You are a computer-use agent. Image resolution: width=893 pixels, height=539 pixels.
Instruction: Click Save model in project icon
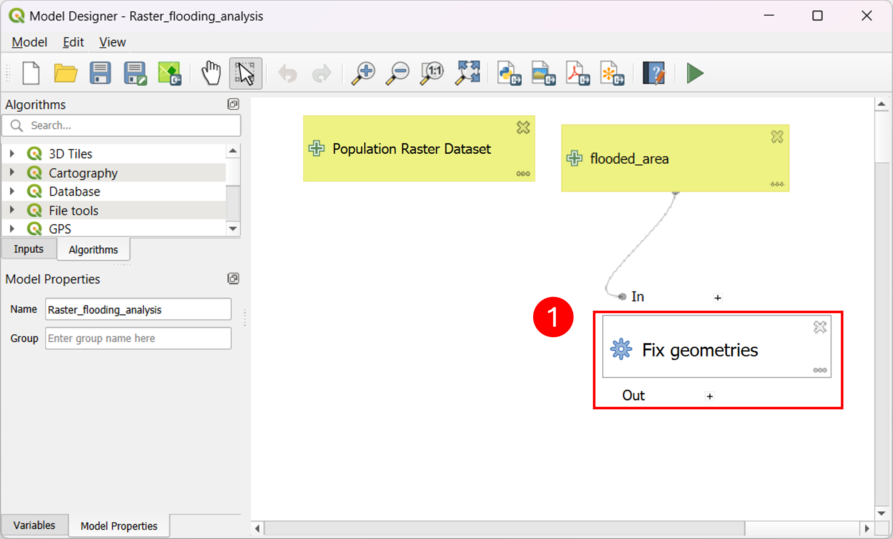(x=169, y=73)
